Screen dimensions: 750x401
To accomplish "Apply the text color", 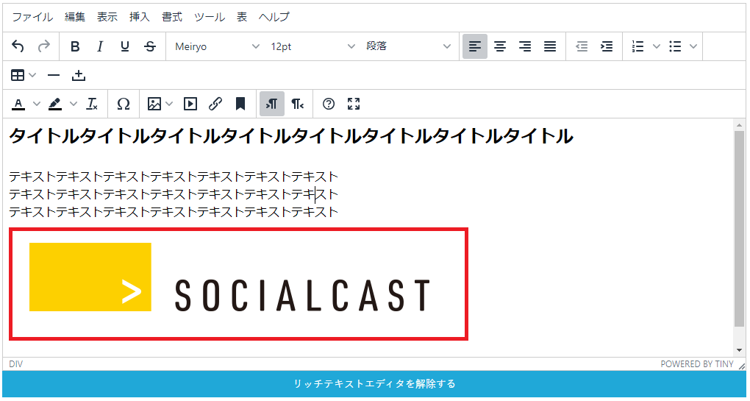I will click(18, 104).
